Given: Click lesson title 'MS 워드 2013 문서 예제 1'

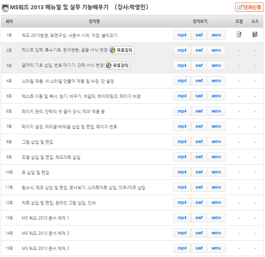Looking at the screenshot, I should pyautogui.click(x=45, y=218).
